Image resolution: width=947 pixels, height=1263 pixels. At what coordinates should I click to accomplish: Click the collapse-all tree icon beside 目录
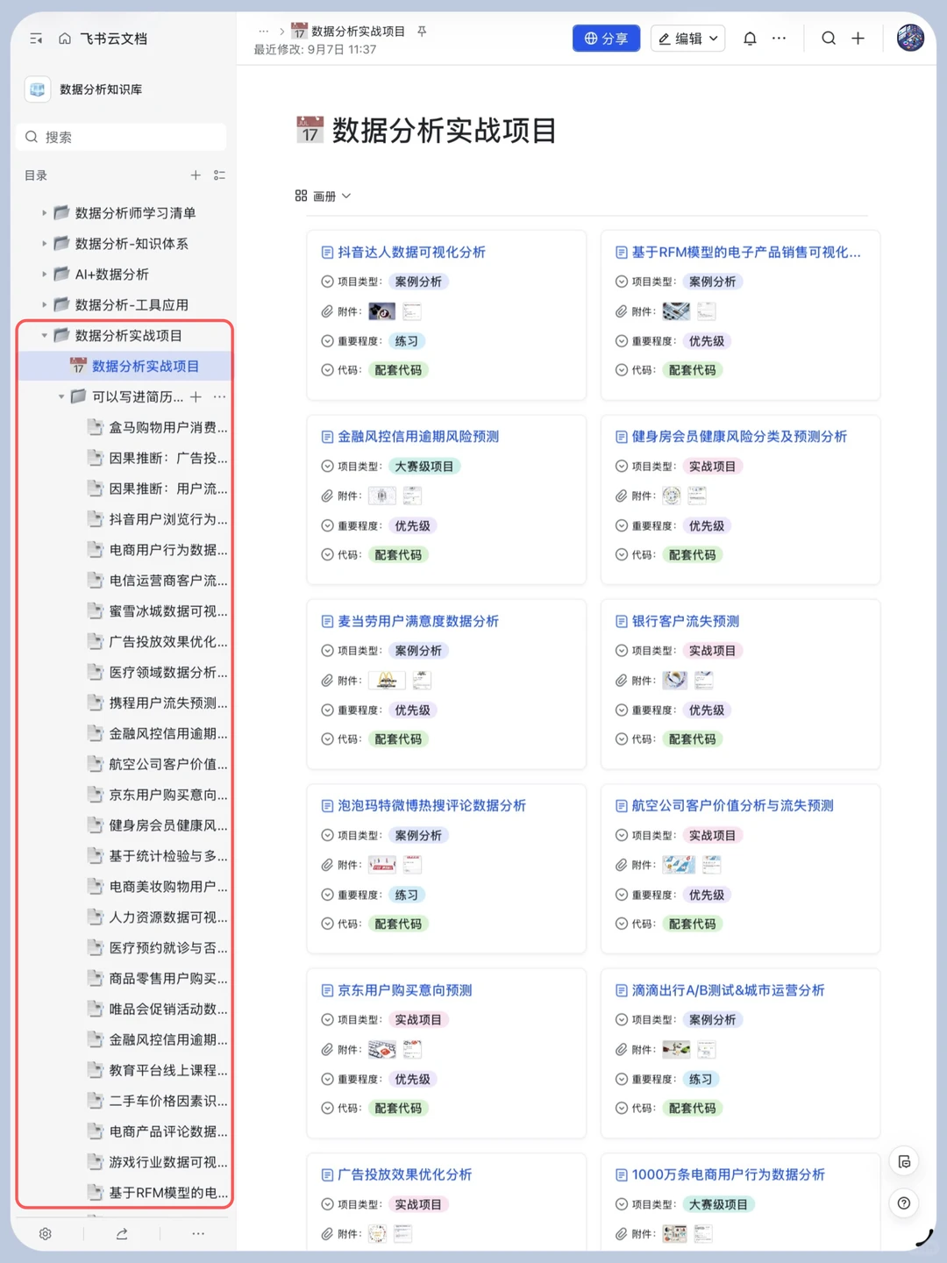[219, 175]
